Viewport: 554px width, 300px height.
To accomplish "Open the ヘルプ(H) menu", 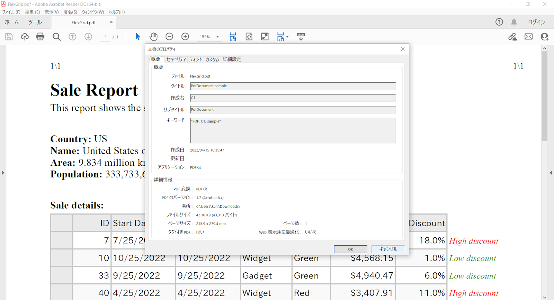I will pyautogui.click(x=117, y=12).
